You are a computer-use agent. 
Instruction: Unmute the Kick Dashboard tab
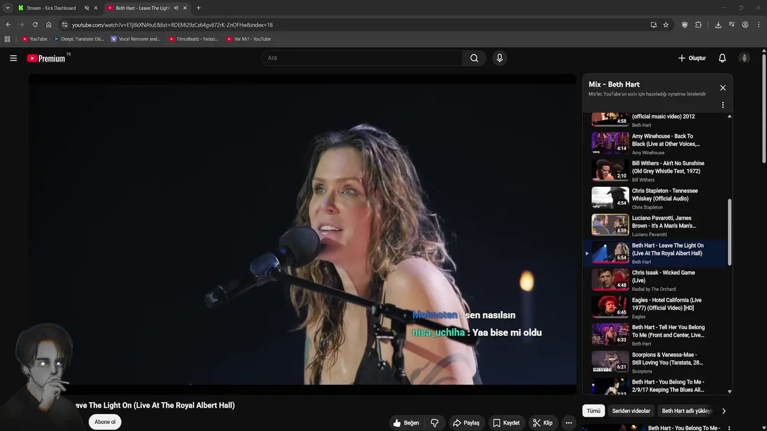[x=86, y=8]
